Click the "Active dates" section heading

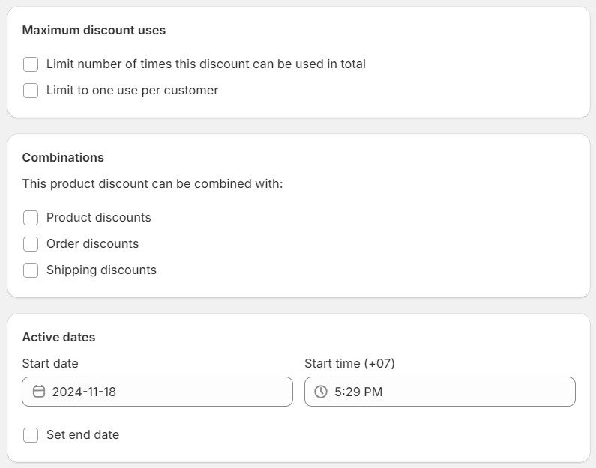pos(58,338)
